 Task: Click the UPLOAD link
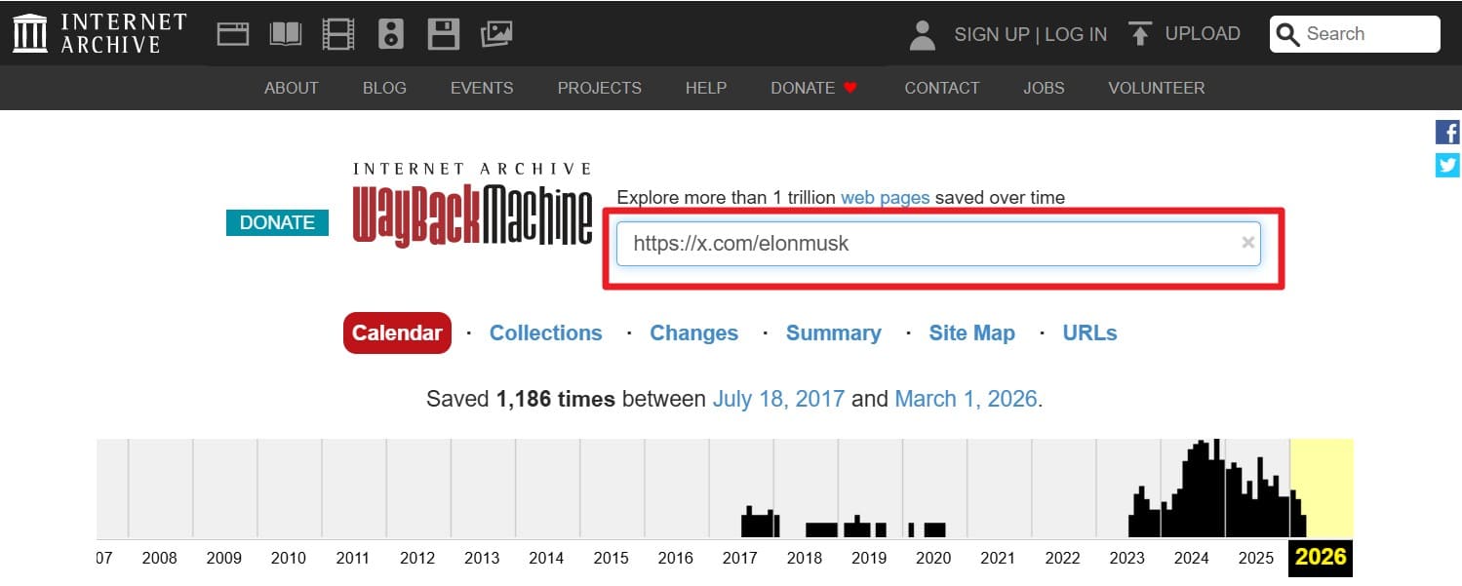point(1203,33)
